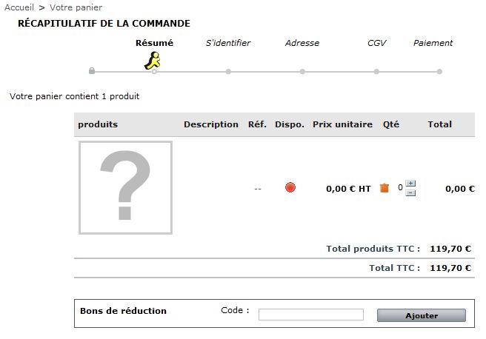Viewport: 486px width, 339px height.
Task: Increase quantity with the plus button
Action: click(410, 184)
